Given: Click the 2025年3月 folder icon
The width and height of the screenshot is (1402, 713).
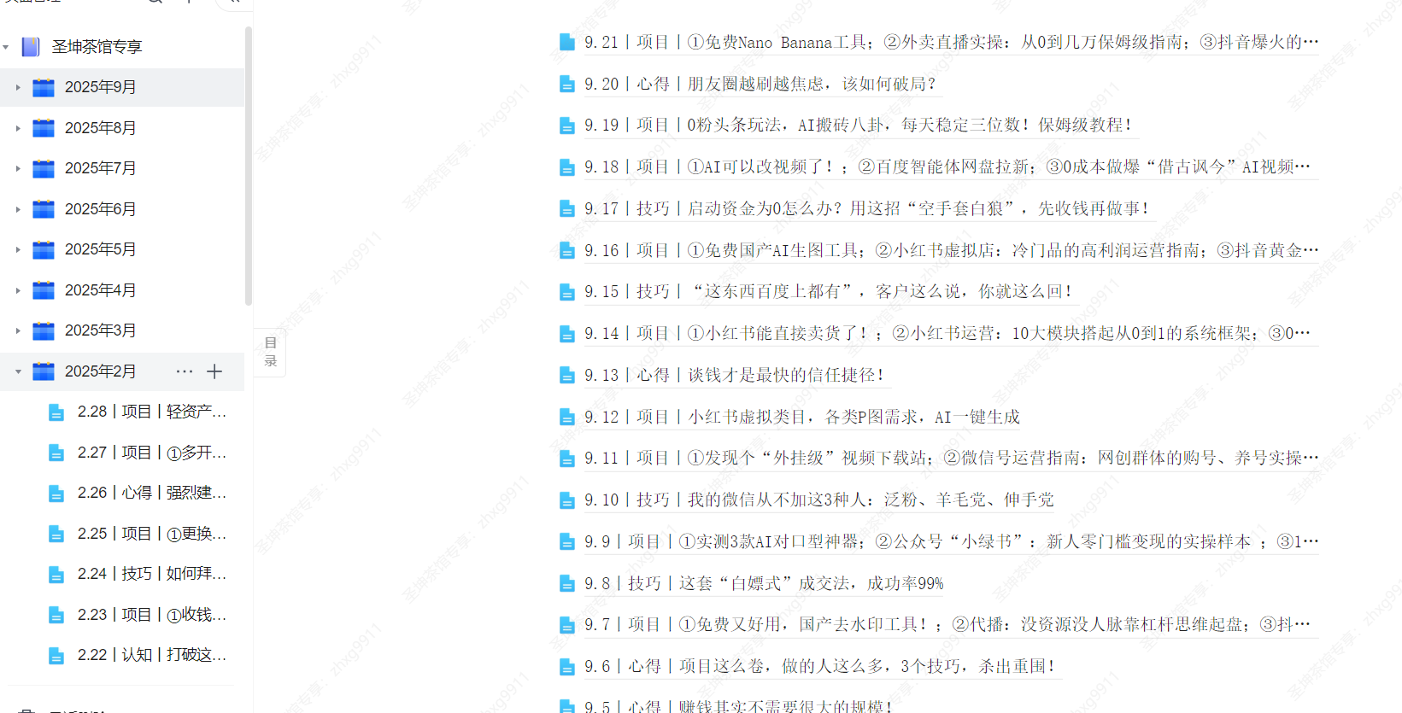Looking at the screenshot, I should [44, 330].
